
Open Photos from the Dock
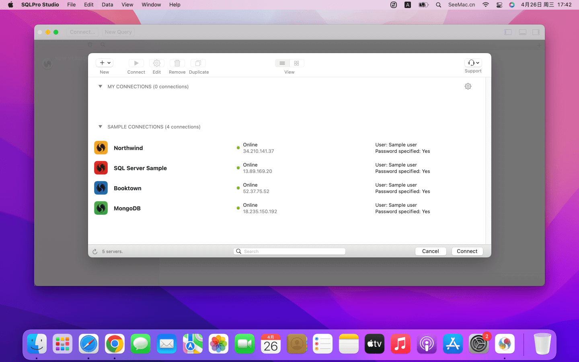[x=219, y=344]
